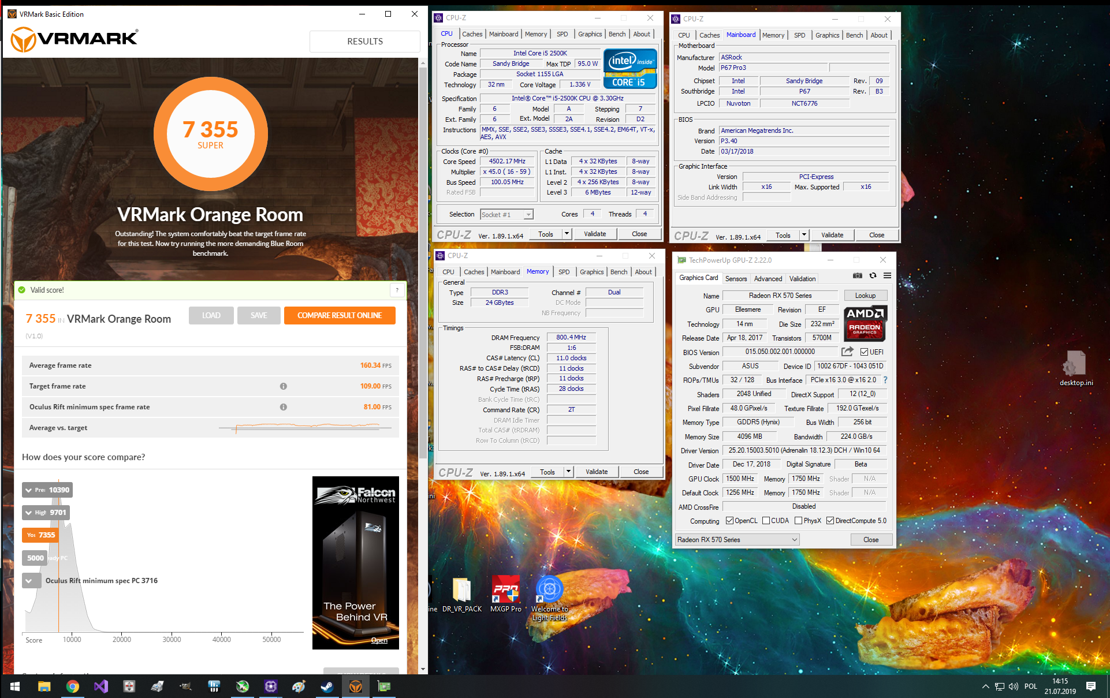Image resolution: width=1110 pixels, height=698 pixels.
Task: Open GIMP from the taskbar
Action: (185, 686)
